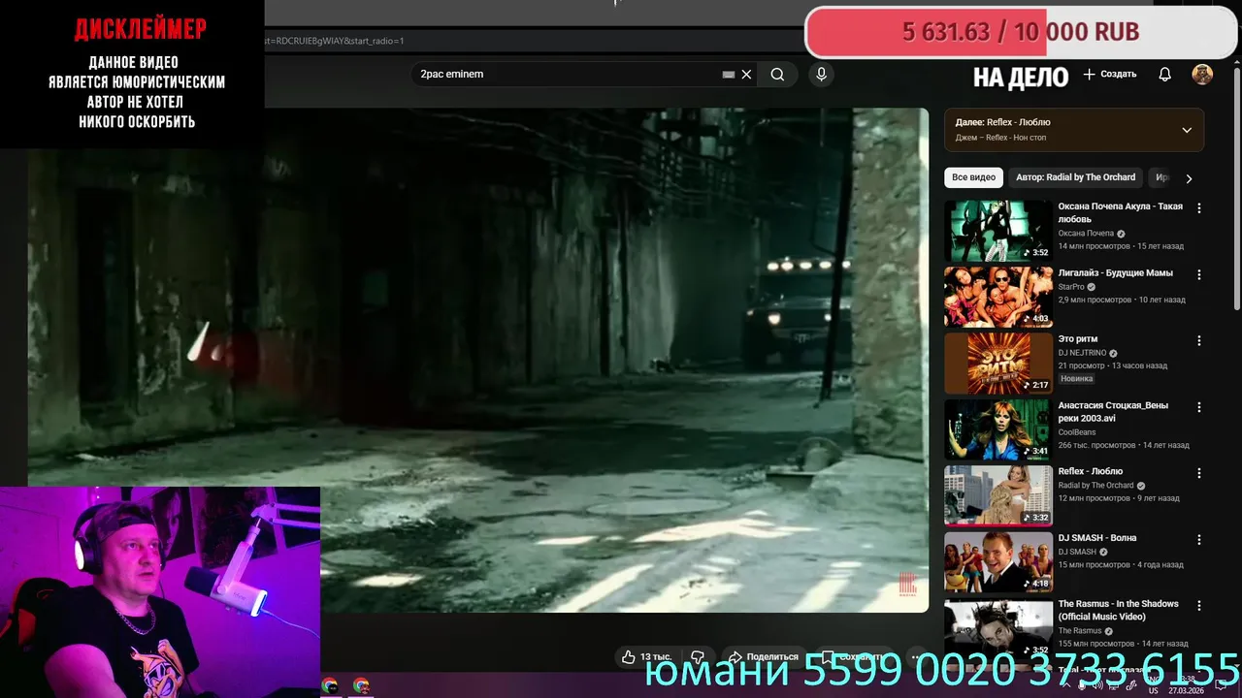Go to the CoolBeans channel
1242x698 pixels.
pos(1078,432)
